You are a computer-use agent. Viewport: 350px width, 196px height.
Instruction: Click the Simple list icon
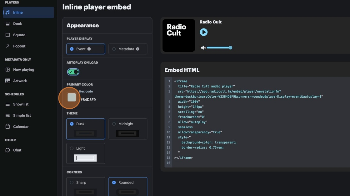(7, 116)
